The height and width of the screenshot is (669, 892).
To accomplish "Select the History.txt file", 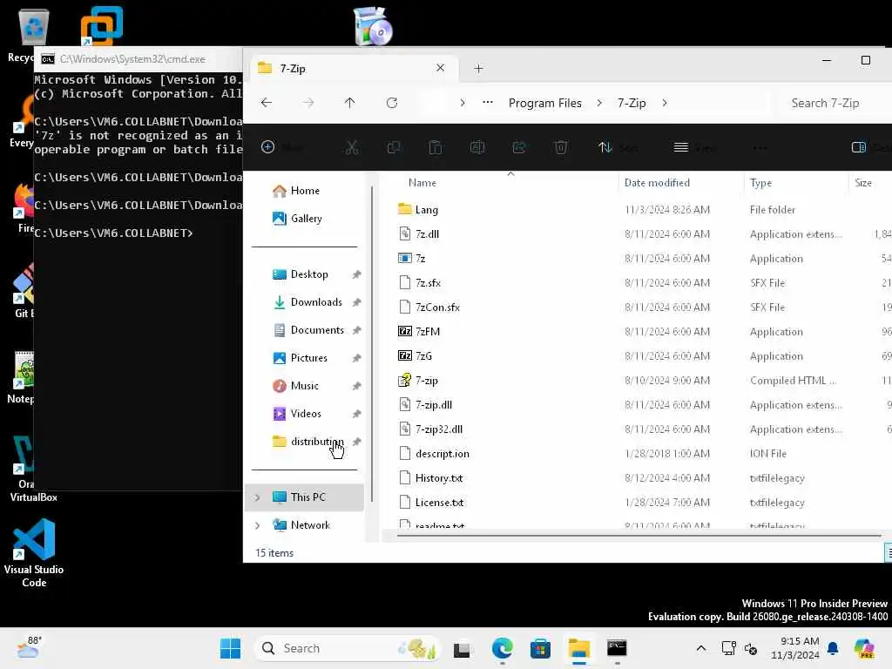I will 439,478.
